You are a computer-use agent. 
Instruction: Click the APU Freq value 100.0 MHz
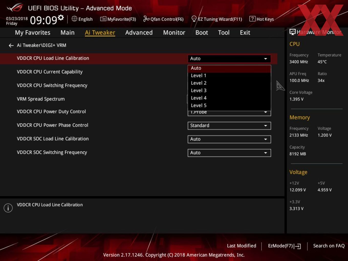pyautogui.click(x=299, y=80)
